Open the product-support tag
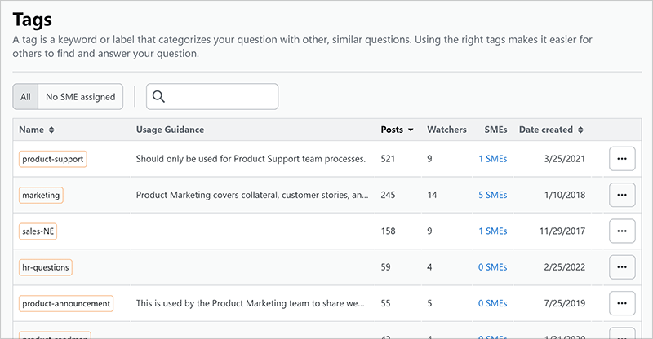 [53, 159]
